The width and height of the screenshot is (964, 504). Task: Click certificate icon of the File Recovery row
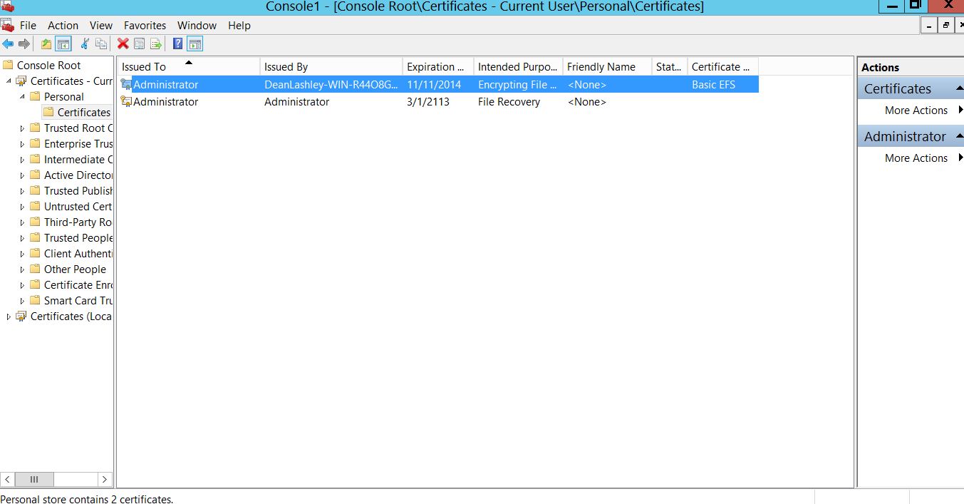(x=127, y=102)
